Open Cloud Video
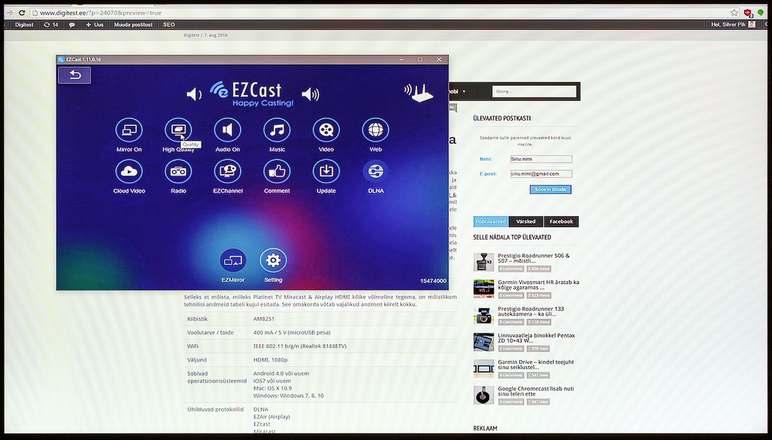772x440 pixels. click(x=129, y=171)
